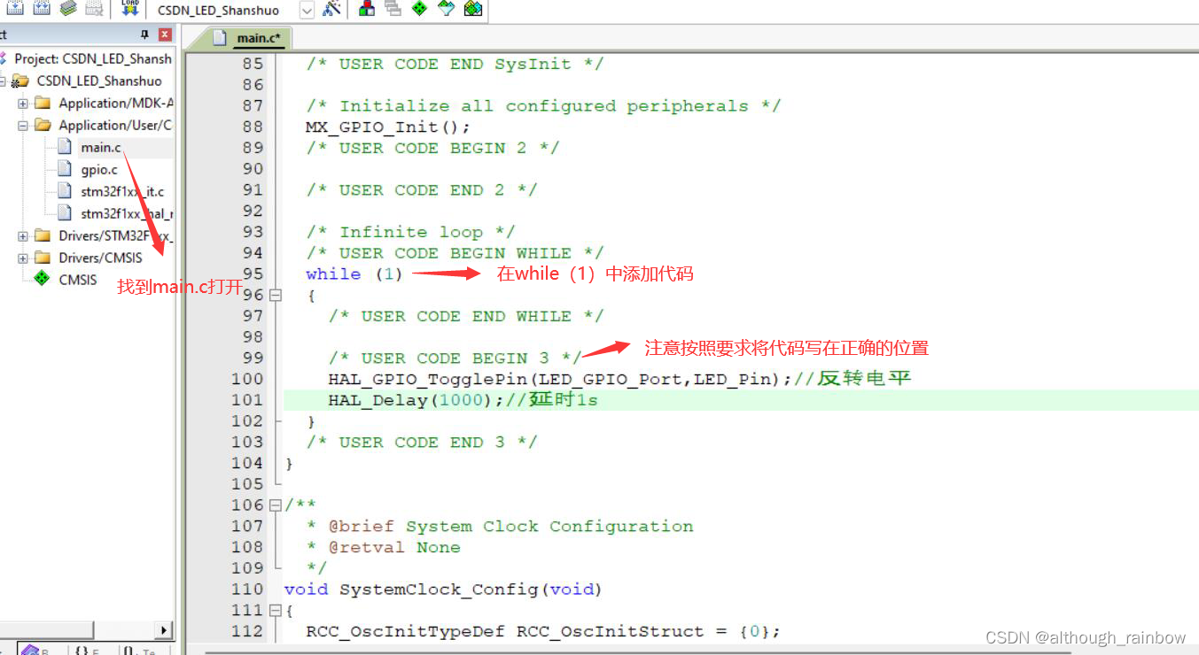Collapse the code fold at line 96
The image size is (1199, 655).
[275, 296]
